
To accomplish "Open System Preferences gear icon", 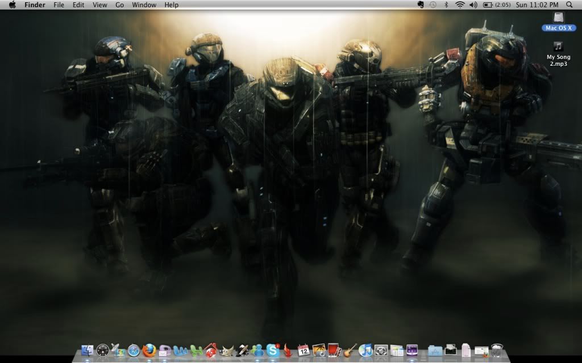I will tap(381, 351).
